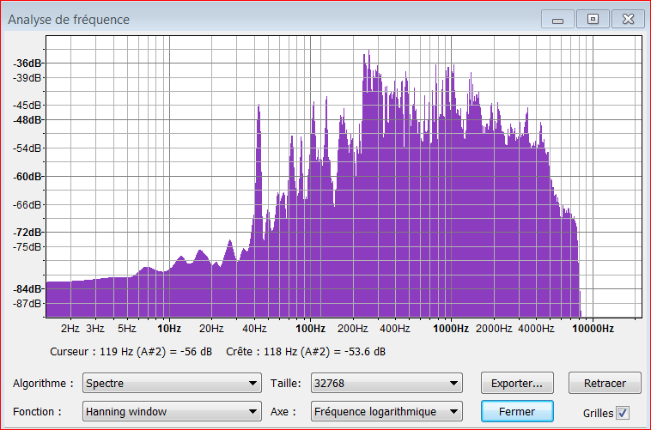The height and width of the screenshot is (430, 651).
Task: Click the 100Hz label on the frequency axis
Action: click(310, 329)
